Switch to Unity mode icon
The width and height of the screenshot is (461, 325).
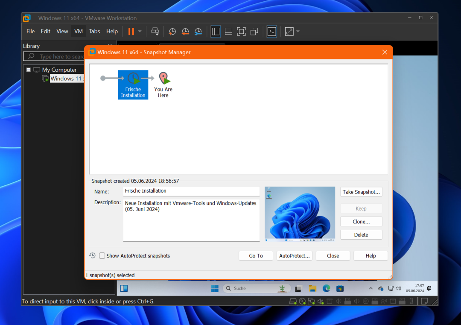tap(254, 32)
